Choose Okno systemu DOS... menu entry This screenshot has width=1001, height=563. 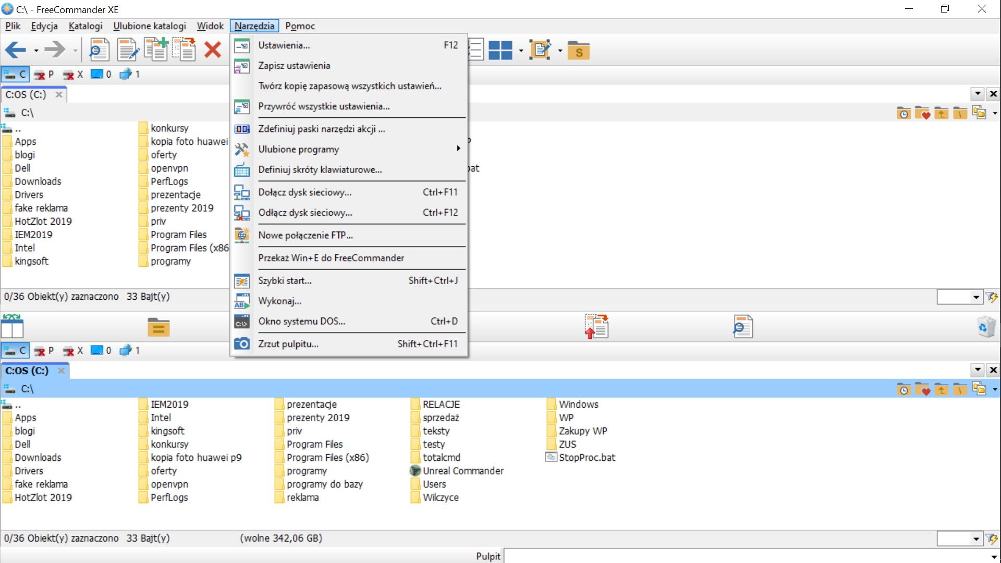(x=349, y=322)
